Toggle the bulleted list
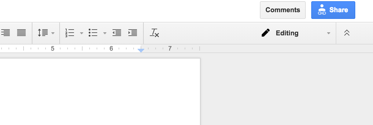The height and width of the screenshot is (125, 373). (93, 33)
